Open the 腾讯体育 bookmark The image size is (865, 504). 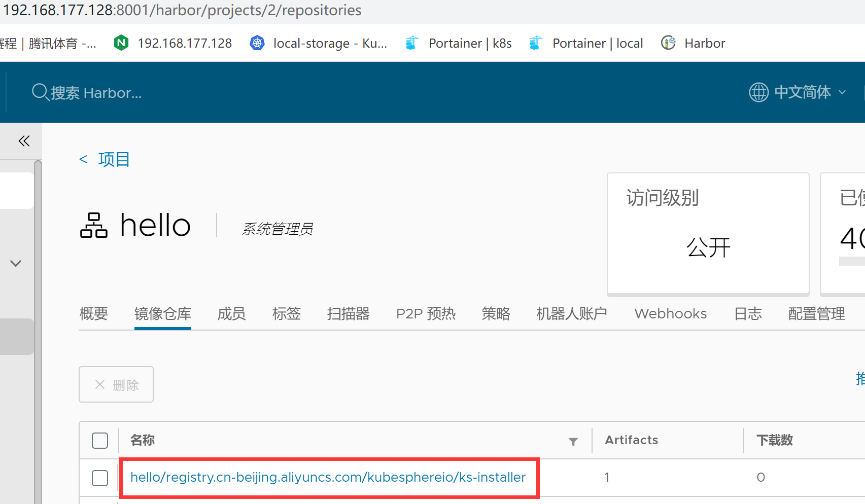(48, 44)
